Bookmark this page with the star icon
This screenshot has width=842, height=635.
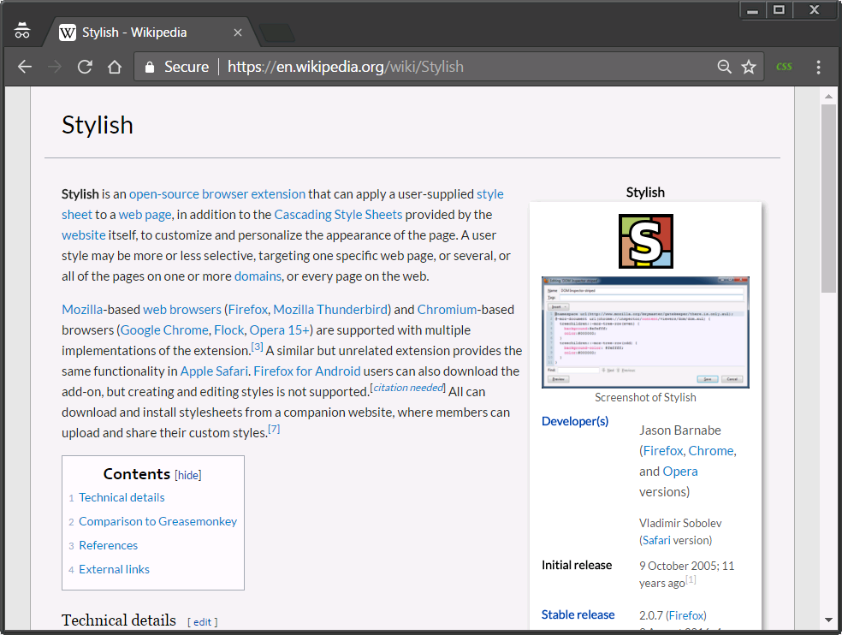coord(749,67)
